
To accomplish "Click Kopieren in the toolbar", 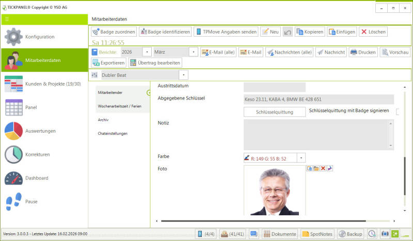I will pos(310,31).
